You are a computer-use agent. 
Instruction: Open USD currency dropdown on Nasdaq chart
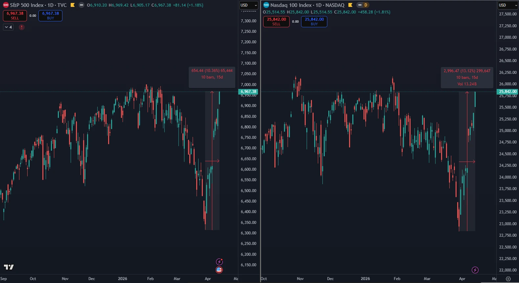point(507,5)
